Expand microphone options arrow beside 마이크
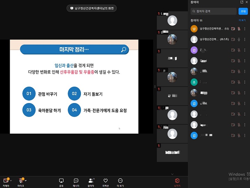 tap(26, 181)
